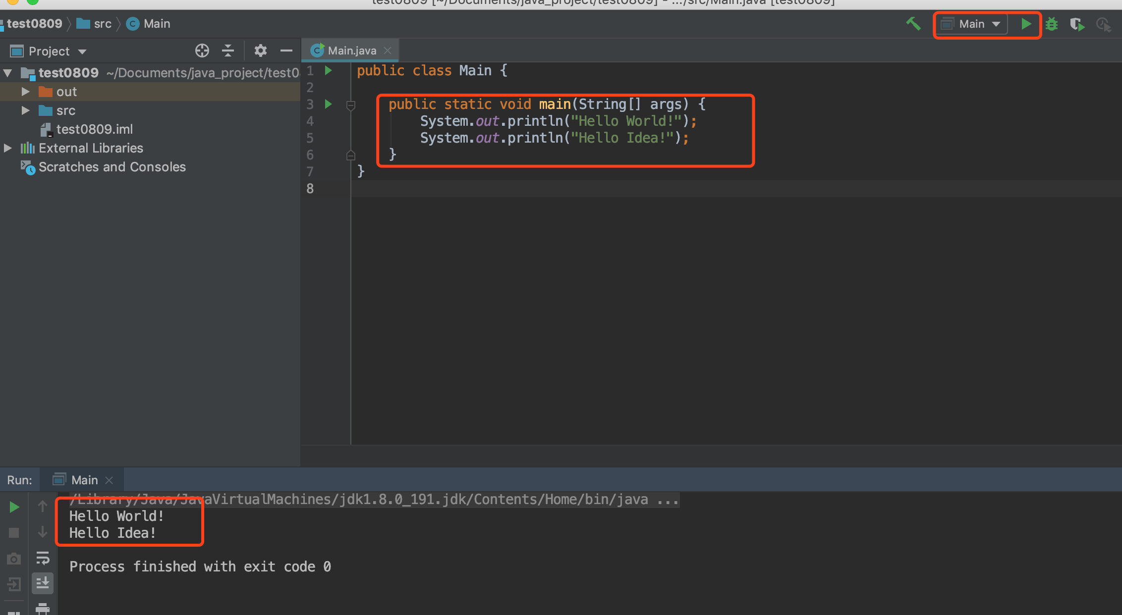Run Main with the toolbar play button
This screenshot has width=1122, height=615.
point(1026,24)
